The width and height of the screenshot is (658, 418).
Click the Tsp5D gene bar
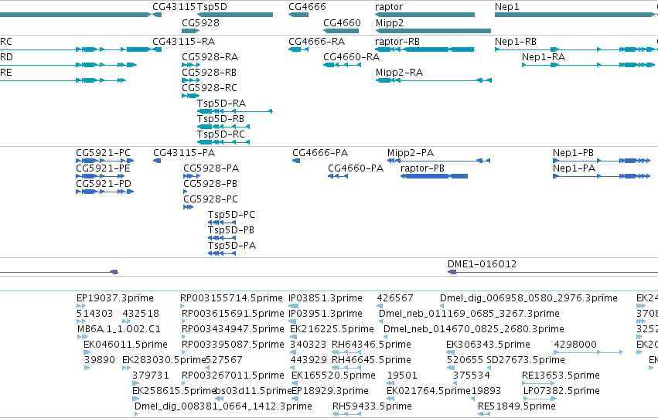point(235,15)
